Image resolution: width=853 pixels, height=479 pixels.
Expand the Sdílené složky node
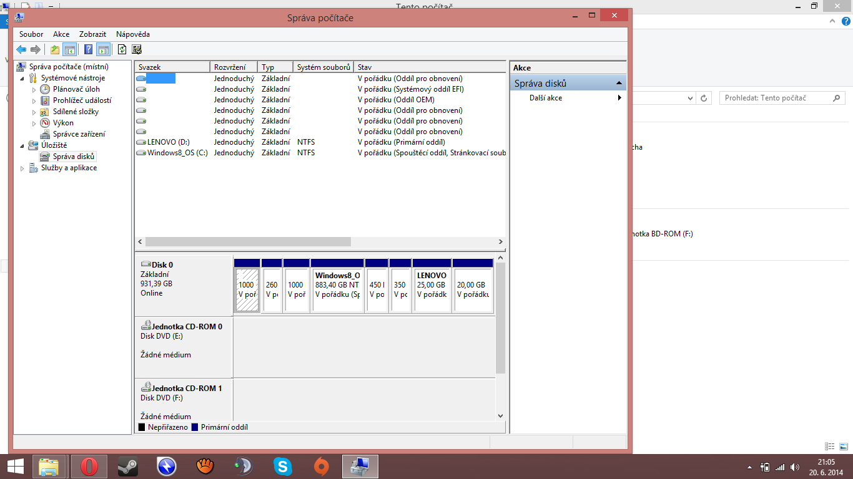[34, 112]
